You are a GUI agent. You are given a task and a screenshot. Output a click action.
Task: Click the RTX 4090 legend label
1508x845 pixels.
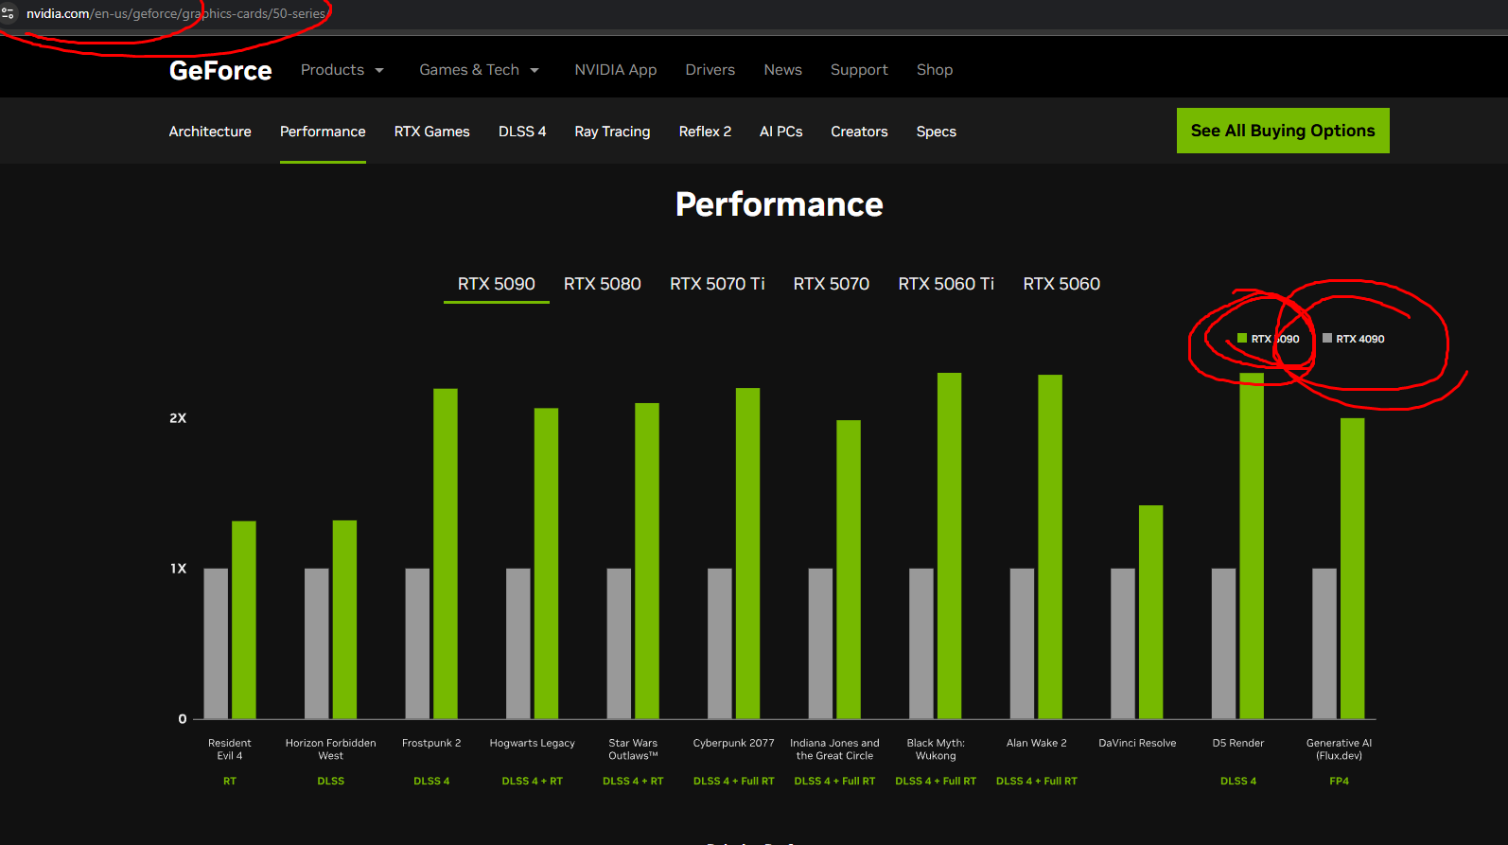(x=1360, y=339)
